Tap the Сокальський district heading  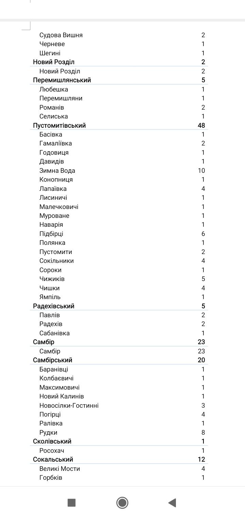[x=53, y=459]
